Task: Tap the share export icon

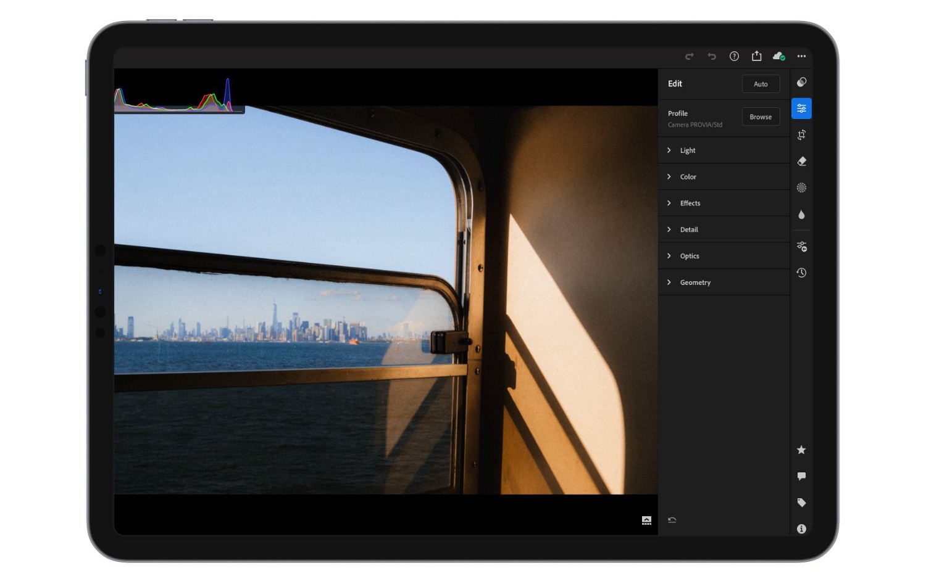Action: [756, 56]
